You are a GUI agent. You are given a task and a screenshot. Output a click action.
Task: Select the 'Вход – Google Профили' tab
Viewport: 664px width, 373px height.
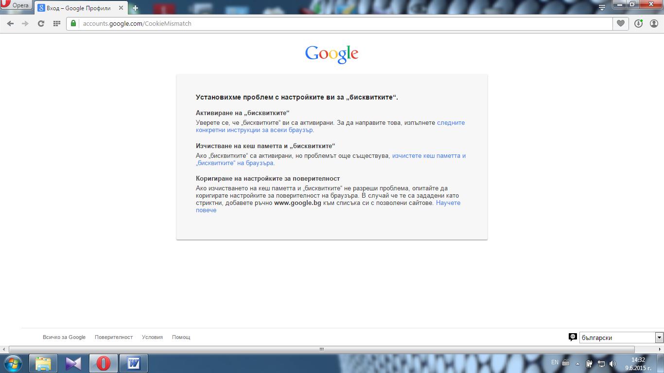tap(78, 8)
